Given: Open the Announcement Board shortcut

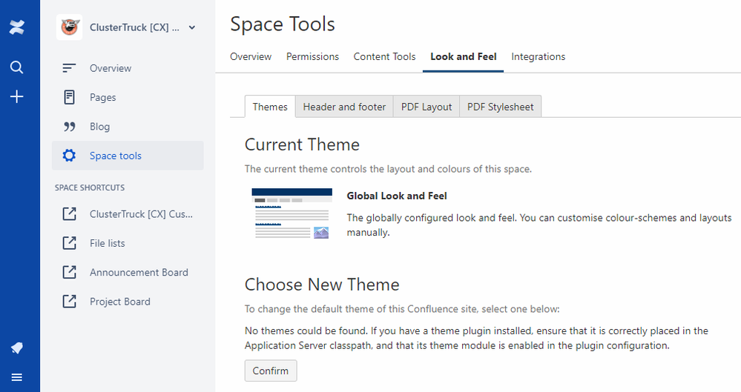Looking at the screenshot, I should (139, 272).
